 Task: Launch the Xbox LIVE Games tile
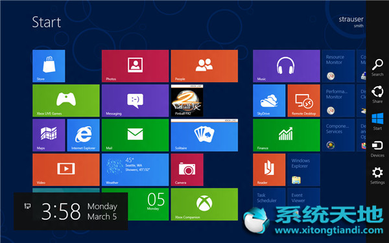click(66, 100)
